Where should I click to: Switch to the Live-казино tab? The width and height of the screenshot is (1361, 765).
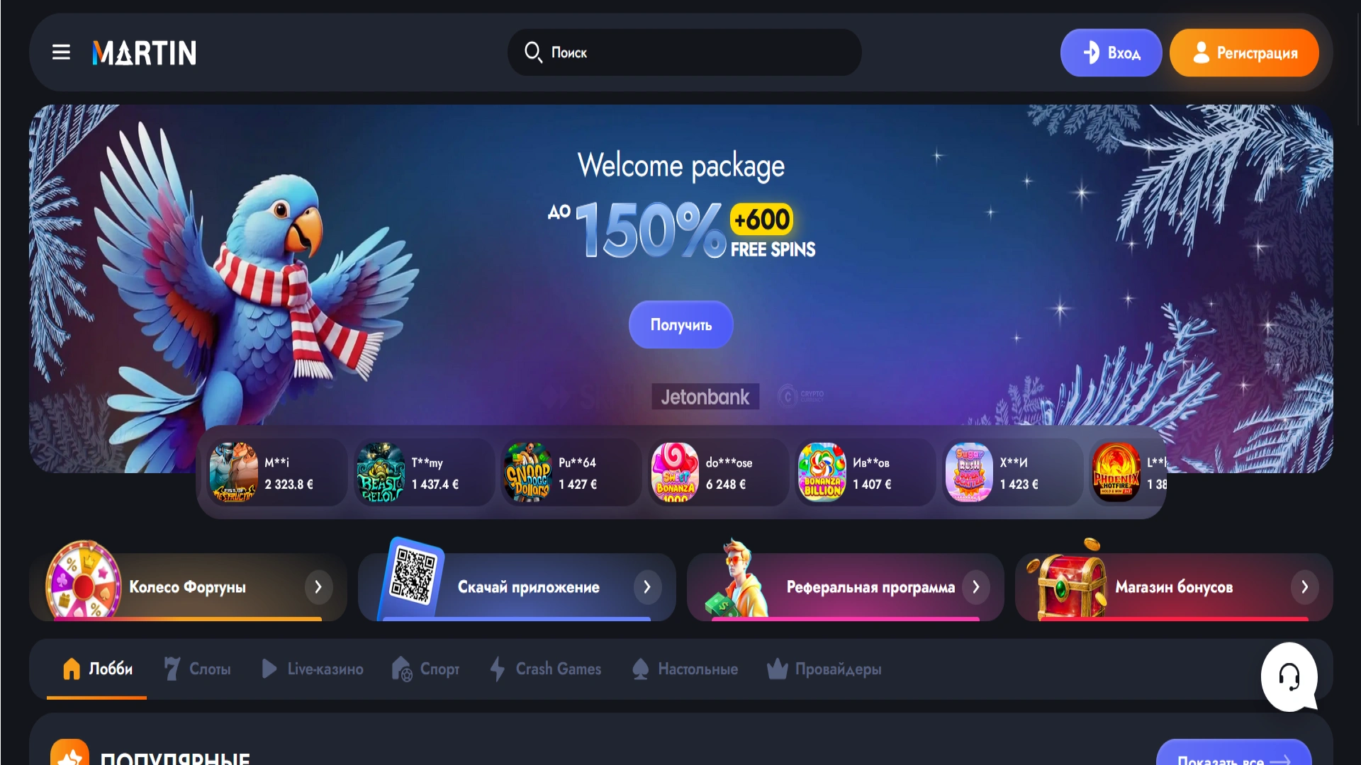pos(312,669)
